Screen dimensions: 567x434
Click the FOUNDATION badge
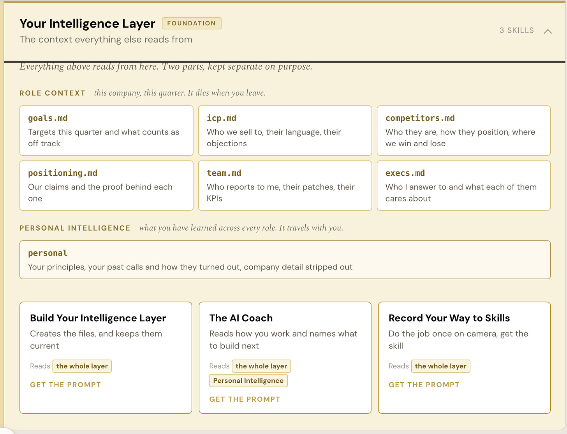click(192, 23)
